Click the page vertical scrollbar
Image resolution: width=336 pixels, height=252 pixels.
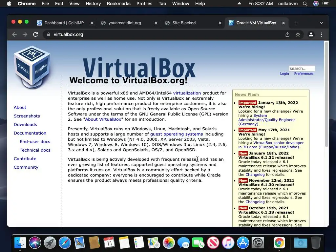(x=326, y=94)
